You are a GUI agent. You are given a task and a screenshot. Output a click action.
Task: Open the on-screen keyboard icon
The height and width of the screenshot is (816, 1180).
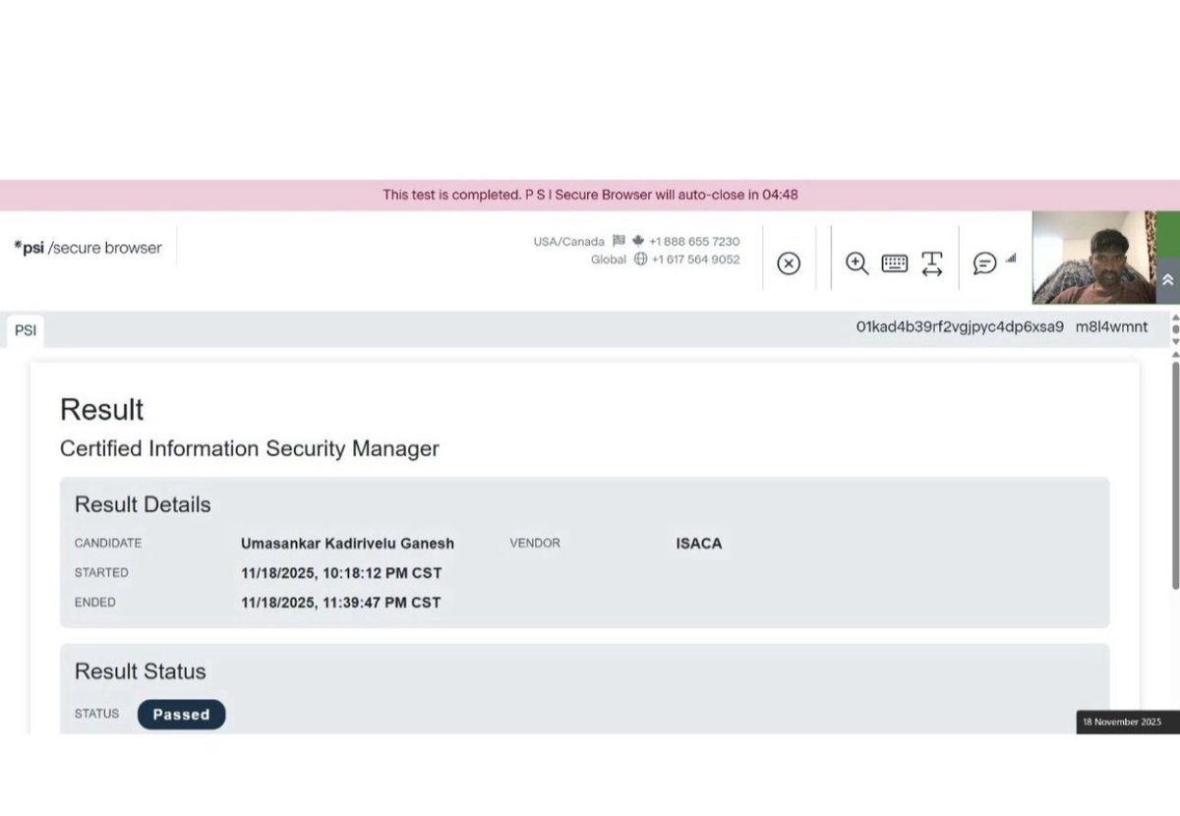(x=895, y=263)
